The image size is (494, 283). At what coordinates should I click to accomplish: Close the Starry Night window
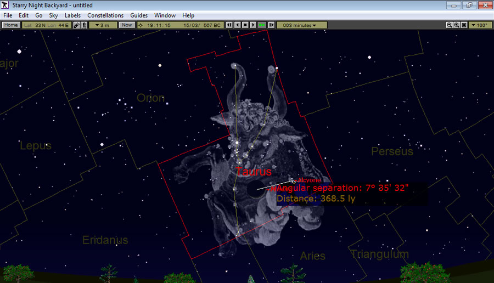point(485,5)
